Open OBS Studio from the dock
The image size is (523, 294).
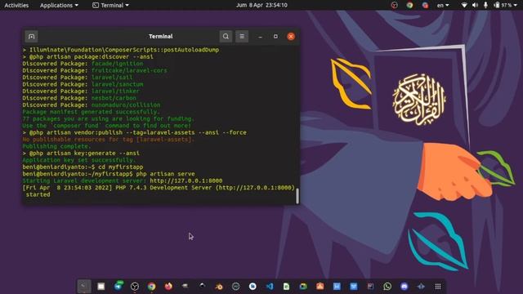coord(135,286)
